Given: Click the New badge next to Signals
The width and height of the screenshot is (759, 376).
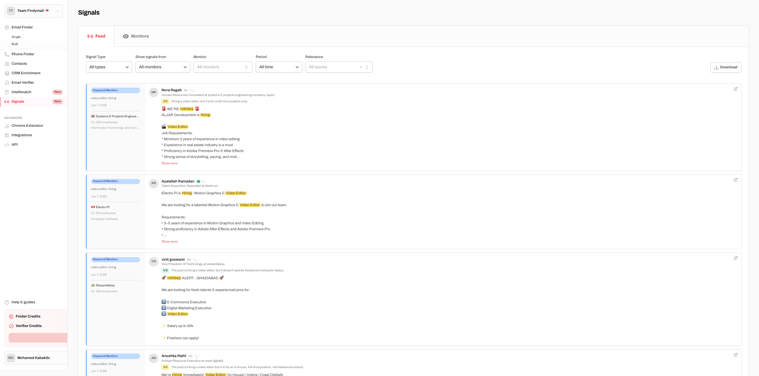Looking at the screenshot, I should point(58,102).
